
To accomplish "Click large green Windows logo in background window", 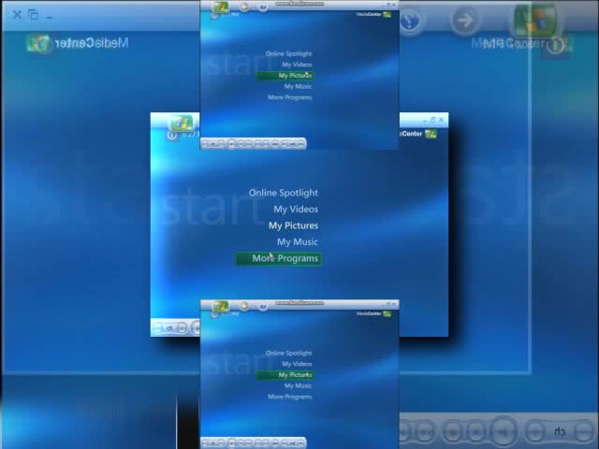I will tap(535, 19).
